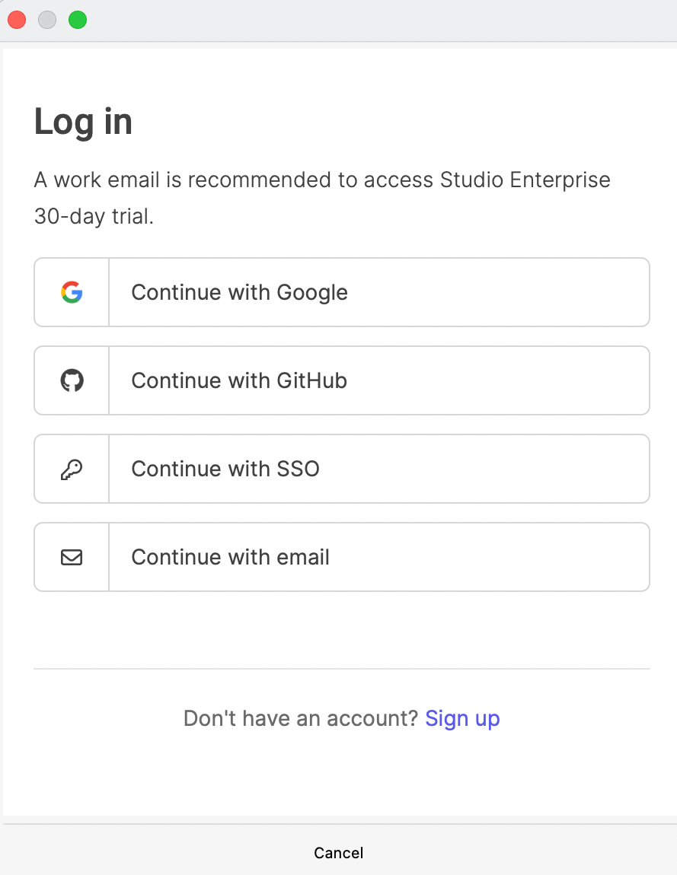Screen dimensions: 677x875
Task: Select the SSO key icon in the third row
Action: (71, 468)
